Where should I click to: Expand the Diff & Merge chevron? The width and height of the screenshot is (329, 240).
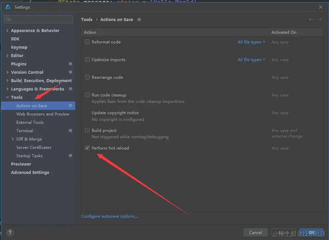coord(13,139)
